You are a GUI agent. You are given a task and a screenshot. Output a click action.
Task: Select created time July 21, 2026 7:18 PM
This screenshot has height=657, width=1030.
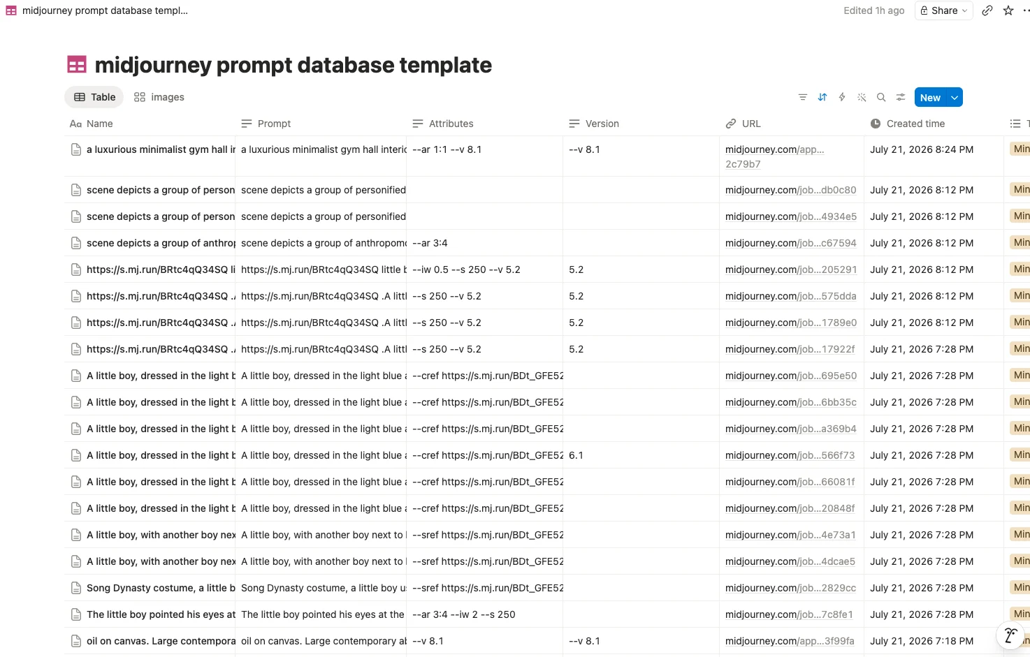coord(934,641)
